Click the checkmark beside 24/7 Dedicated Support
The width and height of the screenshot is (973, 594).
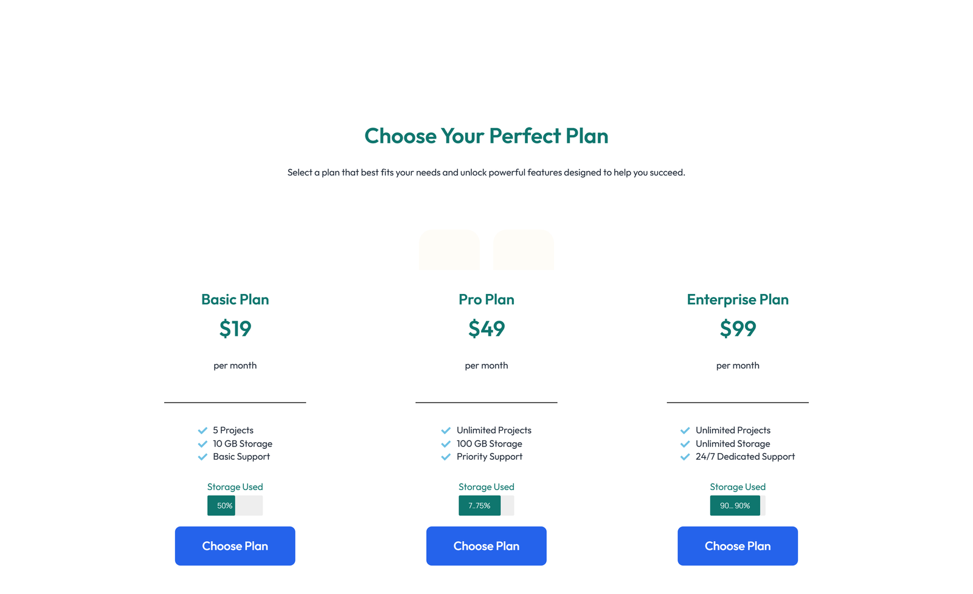685,457
